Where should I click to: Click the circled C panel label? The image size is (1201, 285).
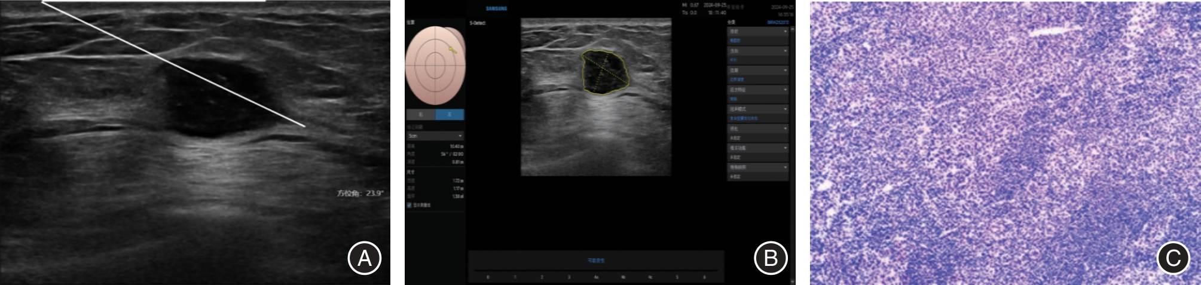tap(1173, 258)
